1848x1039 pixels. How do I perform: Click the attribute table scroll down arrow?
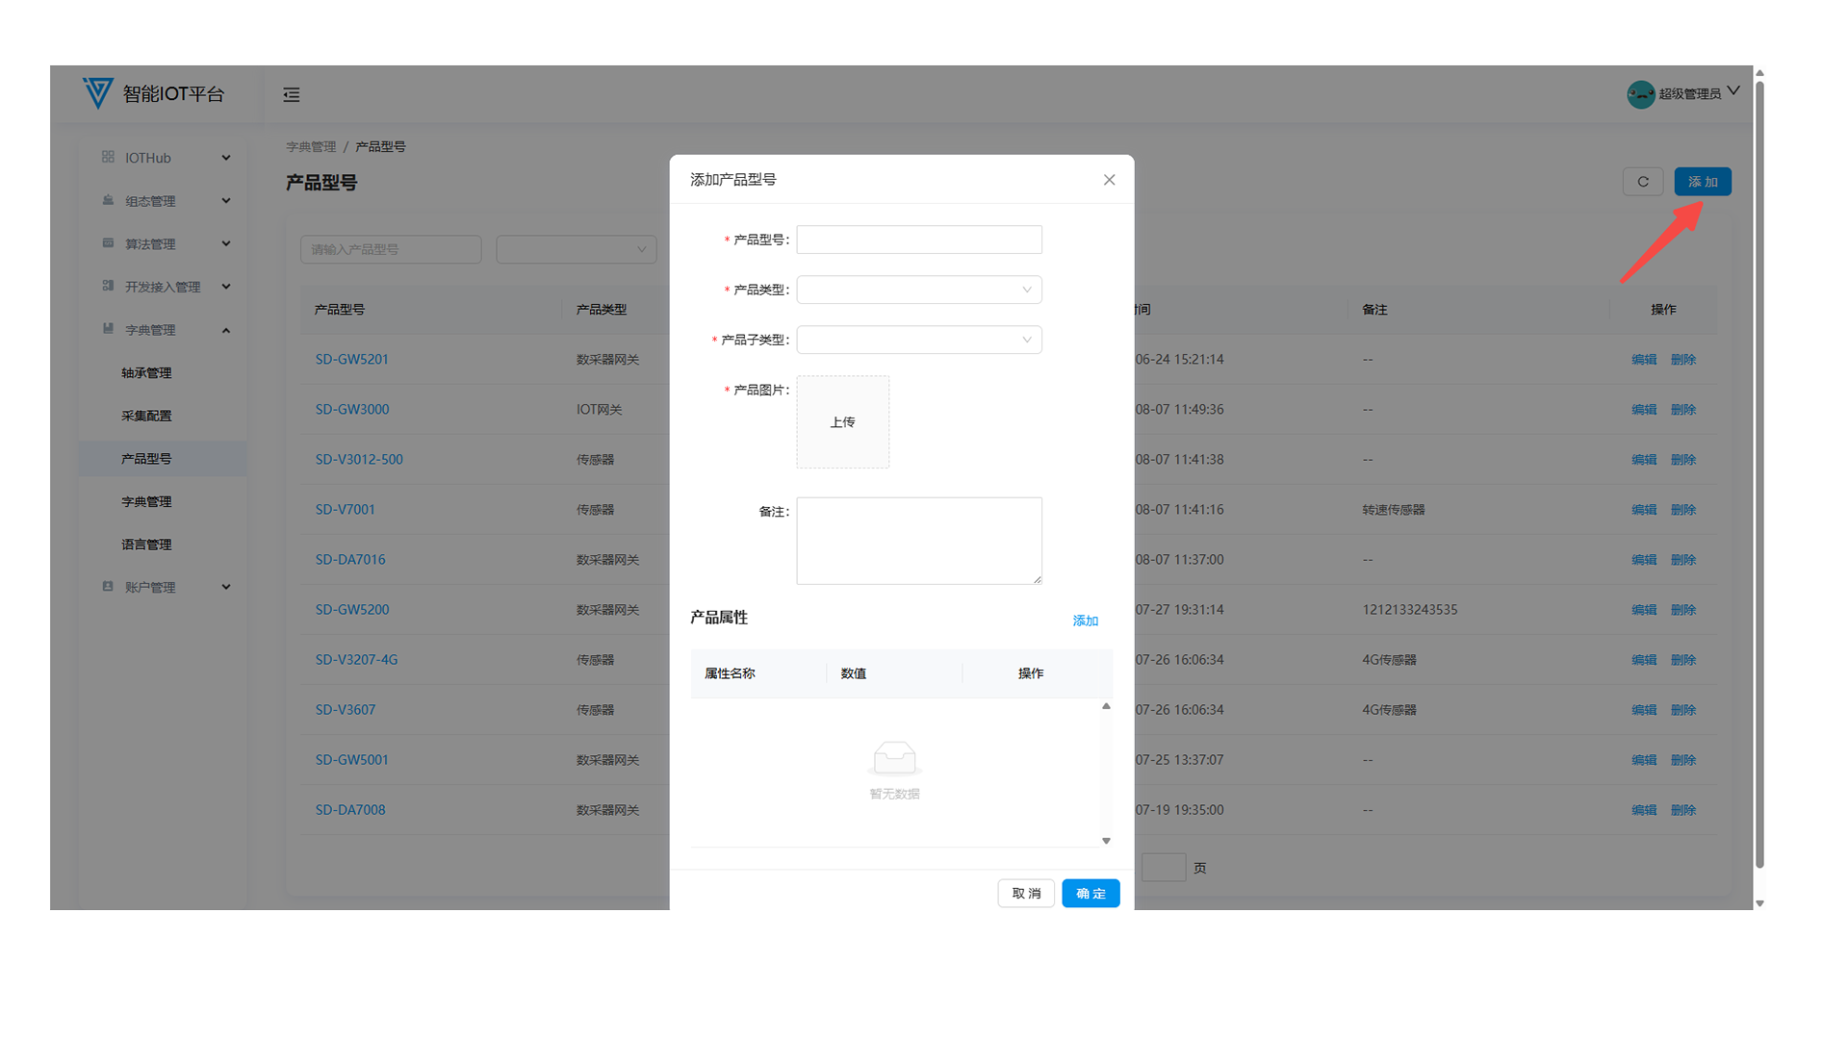[x=1106, y=841]
